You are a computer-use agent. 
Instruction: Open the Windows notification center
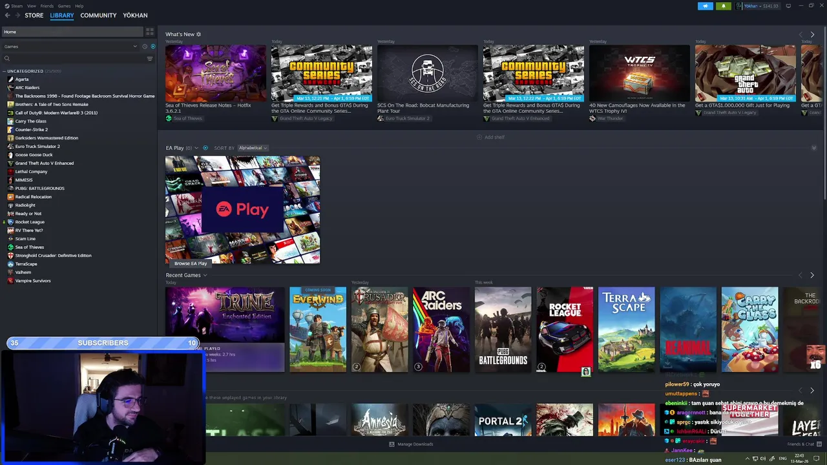point(817,459)
